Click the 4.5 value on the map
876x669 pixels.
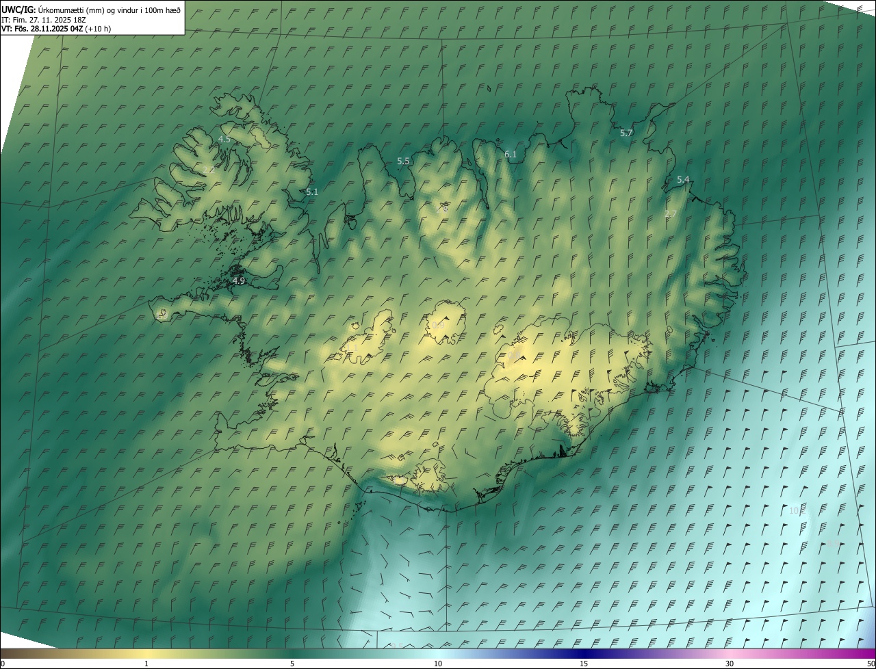224,139
